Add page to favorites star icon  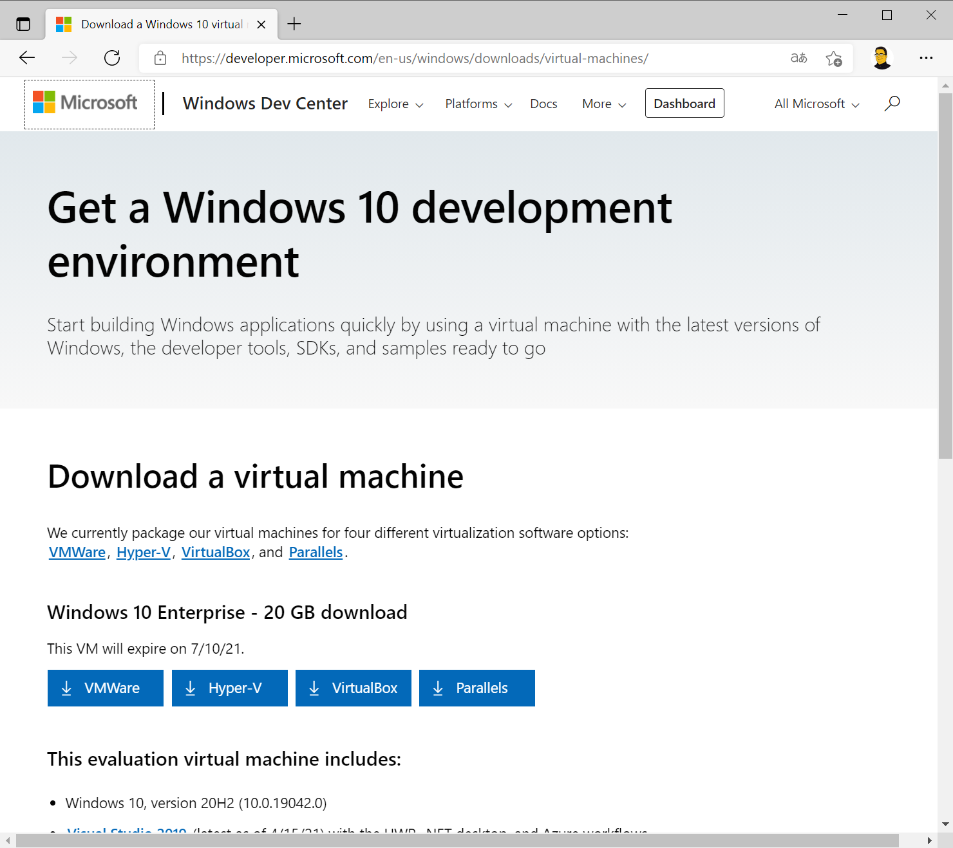tap(834, 59)
